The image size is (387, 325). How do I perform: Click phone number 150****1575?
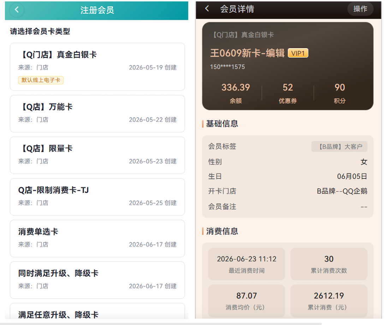click(227, 67)
